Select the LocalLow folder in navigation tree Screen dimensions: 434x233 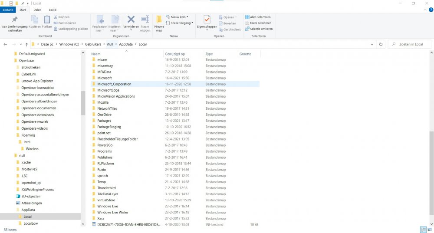point(31,223)
